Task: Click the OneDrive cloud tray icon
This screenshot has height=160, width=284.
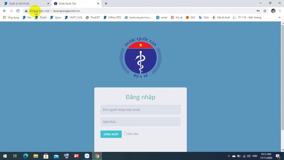Action: pos(234,156)
